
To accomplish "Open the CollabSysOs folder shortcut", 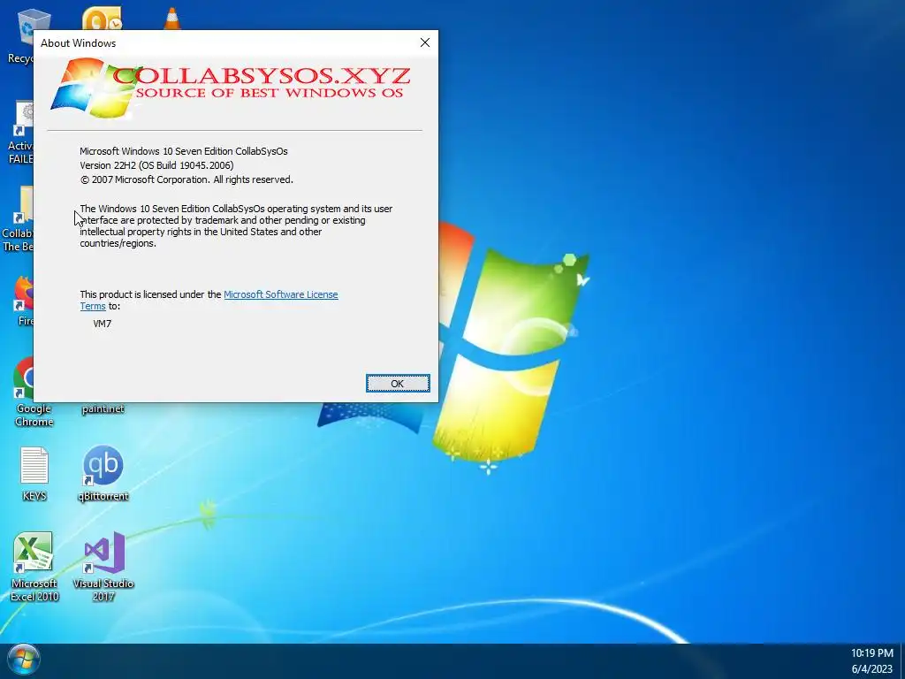I will point(19,219).
